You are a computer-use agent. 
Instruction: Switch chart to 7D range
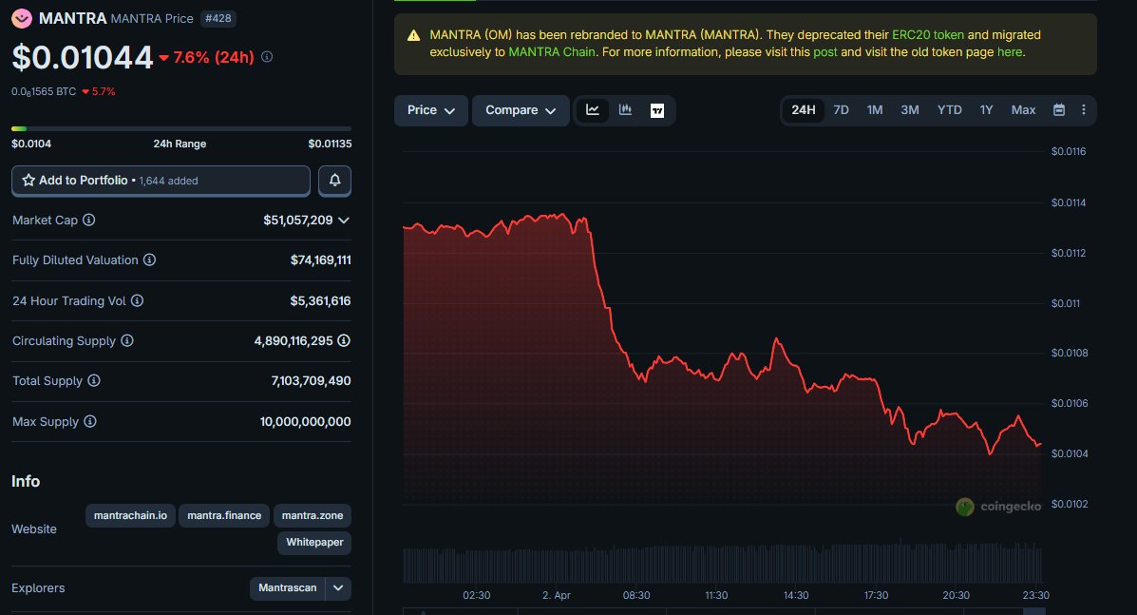tap(841, 110)
